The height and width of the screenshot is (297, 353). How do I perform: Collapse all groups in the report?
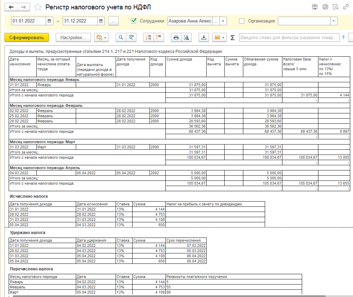159,38
